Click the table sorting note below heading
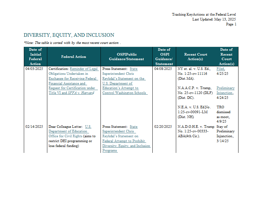 coord(72,43)
